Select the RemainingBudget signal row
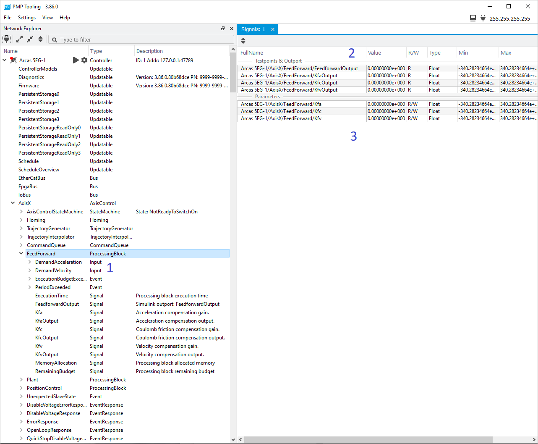Image resolution: width=538 pixels, height=444 pixels. [x=55, y=371]
